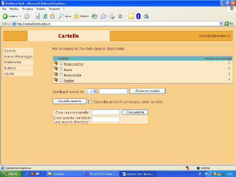Click folder icon beside Cestino
Viewport: 236px width, 177px height.
(x=56, y=80)
